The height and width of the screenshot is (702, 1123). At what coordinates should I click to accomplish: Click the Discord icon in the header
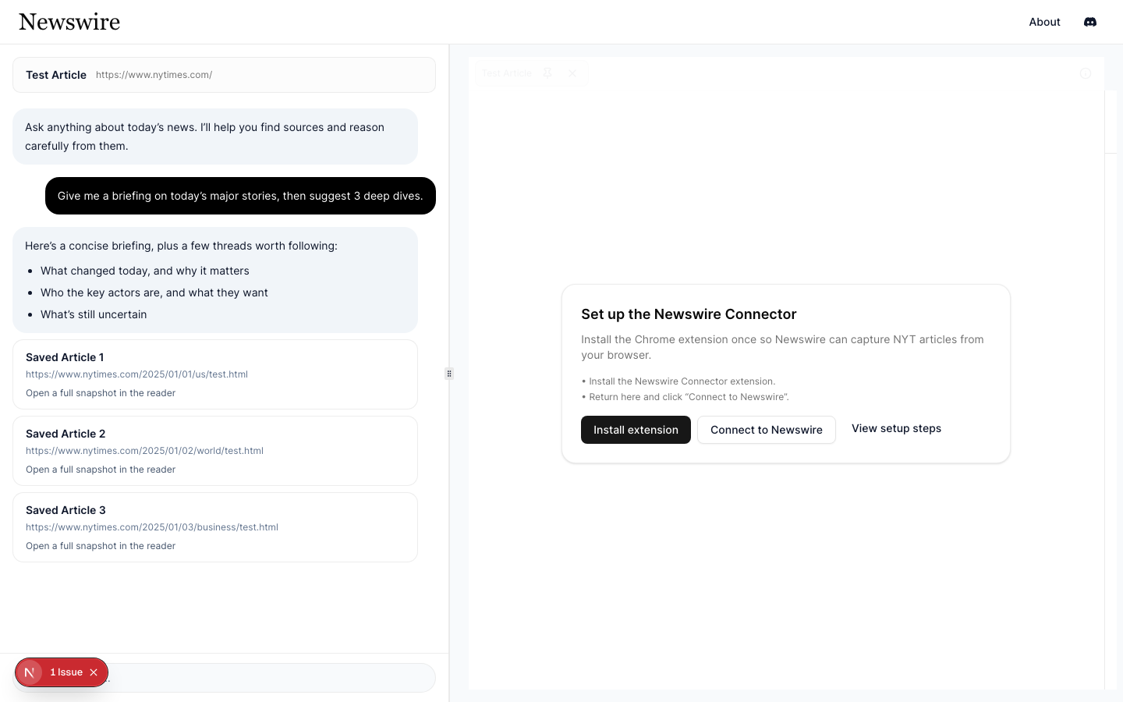click(1090, 22)
